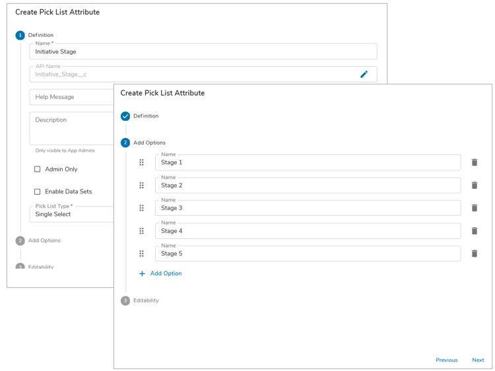This screenshot has height=371, width=495.
Task: Remove the Stage 3 option
Action: click(x=474, y=208)
